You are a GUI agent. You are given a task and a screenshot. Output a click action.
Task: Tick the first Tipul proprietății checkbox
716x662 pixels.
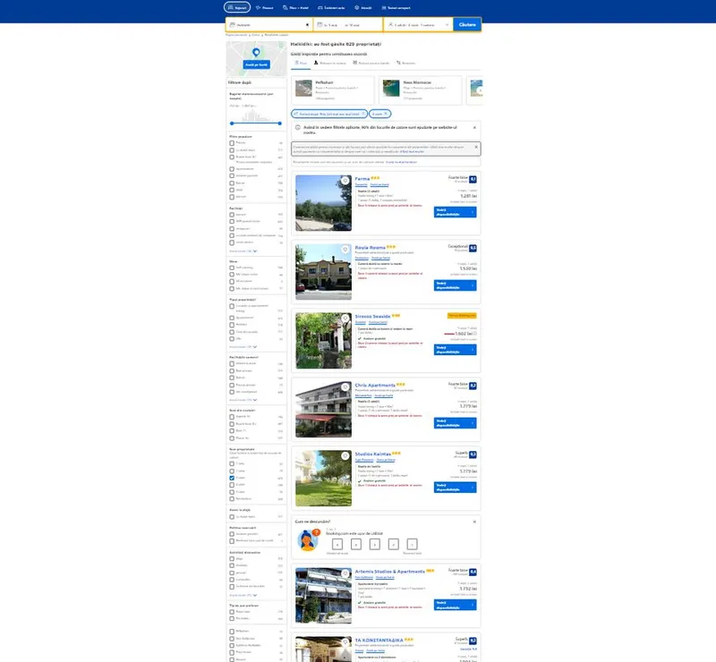click(232, 306)
